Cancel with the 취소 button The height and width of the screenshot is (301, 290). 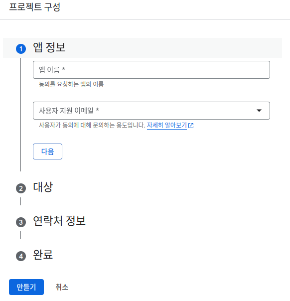click(x=62, y=287)
